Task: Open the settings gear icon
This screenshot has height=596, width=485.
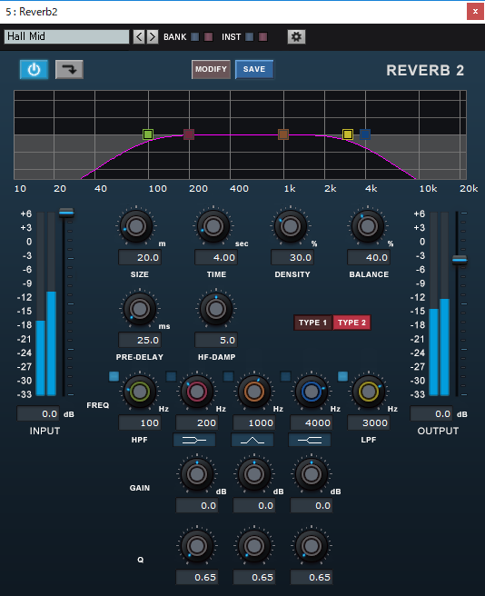Action: pos(296,37)
